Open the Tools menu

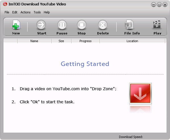pyautogui.click(x=37, y=12)
